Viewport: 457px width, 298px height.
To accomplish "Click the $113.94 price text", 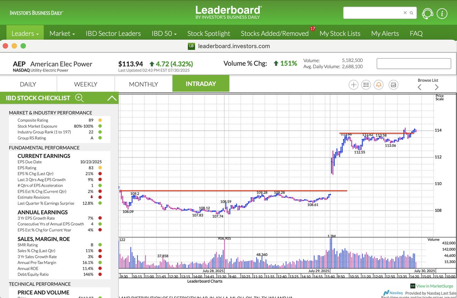I will pos(131,64).
